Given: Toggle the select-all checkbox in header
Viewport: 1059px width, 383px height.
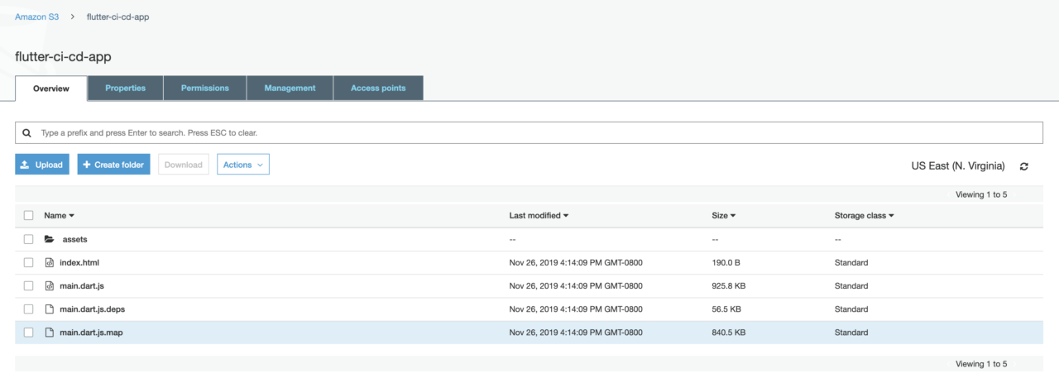Looking at the screenshot, I should pyautogui.click(x=28, y=216).
